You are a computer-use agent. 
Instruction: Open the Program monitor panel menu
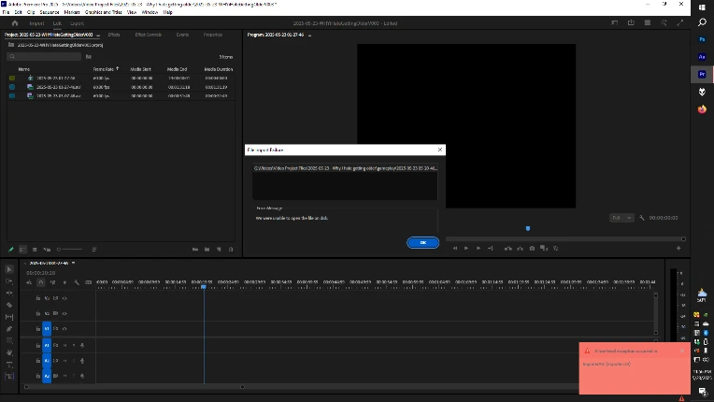309,35
